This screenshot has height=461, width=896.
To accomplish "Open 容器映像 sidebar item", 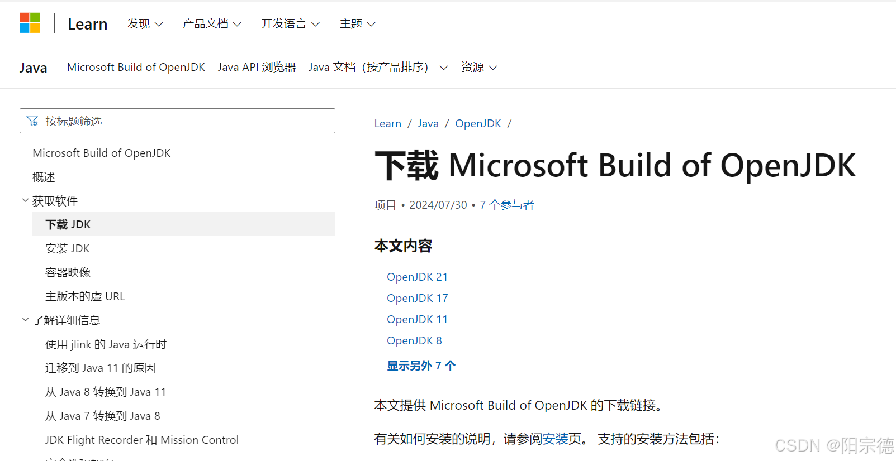I will [68, 272].
